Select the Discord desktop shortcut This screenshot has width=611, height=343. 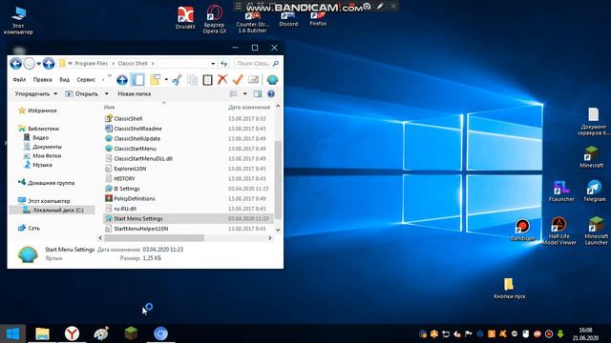click(288, 19)
